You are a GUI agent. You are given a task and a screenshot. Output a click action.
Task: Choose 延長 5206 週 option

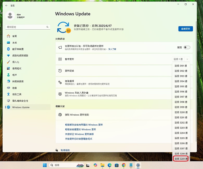pyautogui.click(x=181, y=143)
